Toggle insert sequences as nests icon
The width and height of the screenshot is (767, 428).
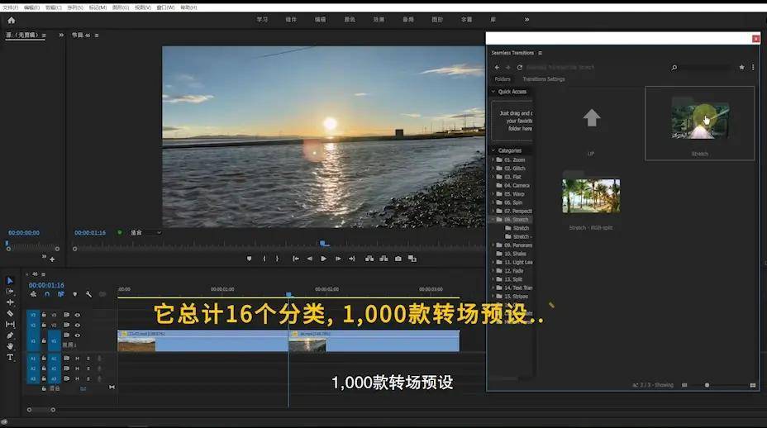click(33, 294)
